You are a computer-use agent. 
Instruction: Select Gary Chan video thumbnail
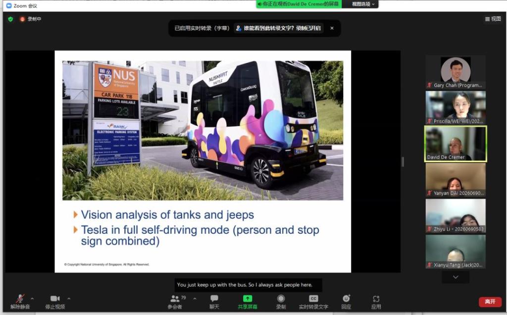point(456,72)
